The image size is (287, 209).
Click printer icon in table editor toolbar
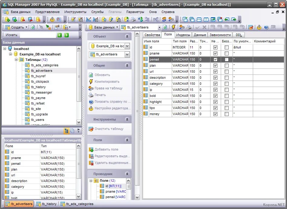pyautogui.click(x=189, y=27)
